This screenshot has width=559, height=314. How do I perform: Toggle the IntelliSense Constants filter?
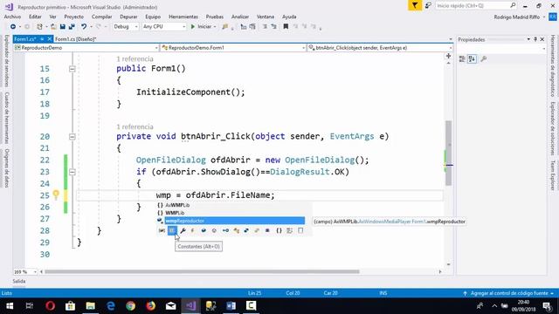(x=172, y=230)
